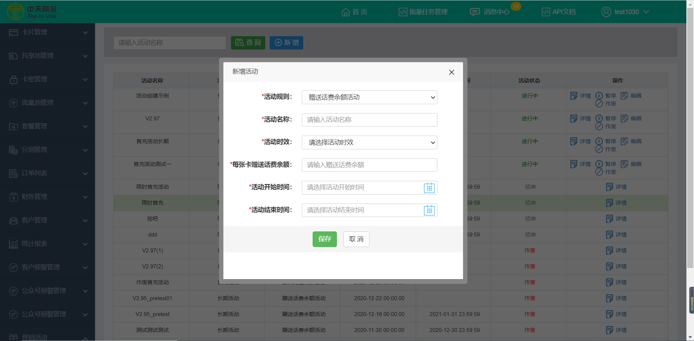Click 编辑 for 活动创建示例 row
Screen dimensions: 694x341
pyautogui.click(x=631, y=96)
